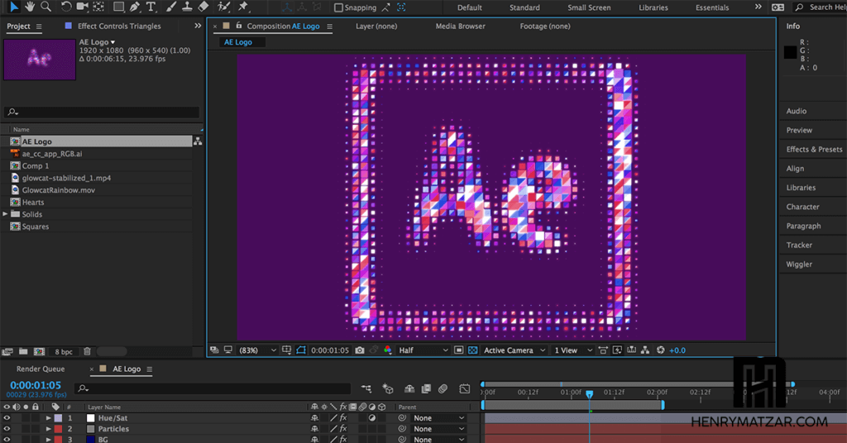The height and width of the screenshot is (443, 847).
Task: Open the Effects & Presets panel
Action: coord(814,149)
